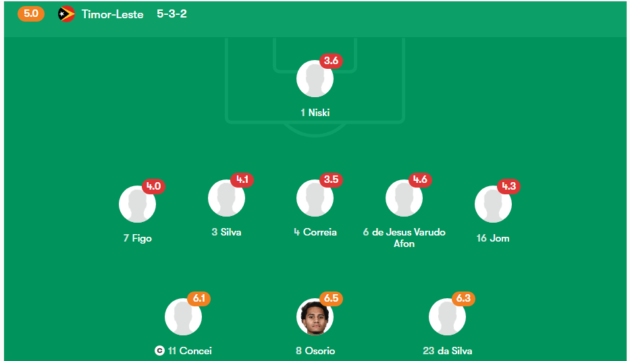Open Osorio's player photo
Image resolution: width=630 pixels, height=361 pixels.
pyautogui.click(x=315, y=317)
